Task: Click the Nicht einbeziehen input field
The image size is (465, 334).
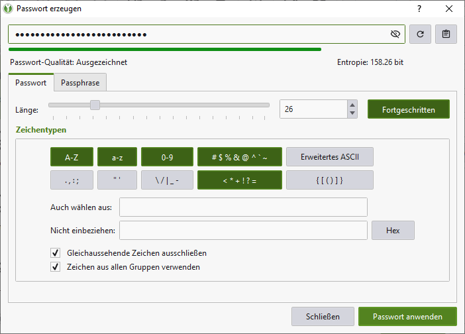Action: point(243,231)
